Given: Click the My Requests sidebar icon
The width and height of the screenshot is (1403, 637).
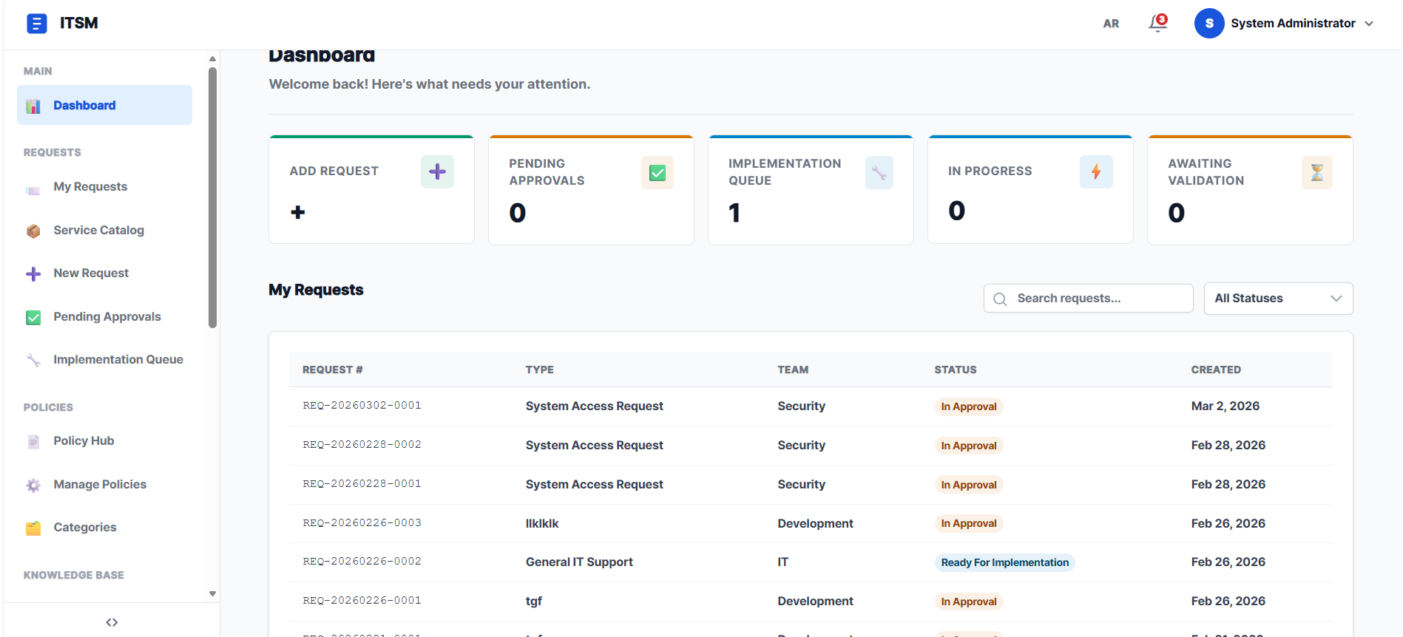Looking at the screenshot, I should 33,190.
